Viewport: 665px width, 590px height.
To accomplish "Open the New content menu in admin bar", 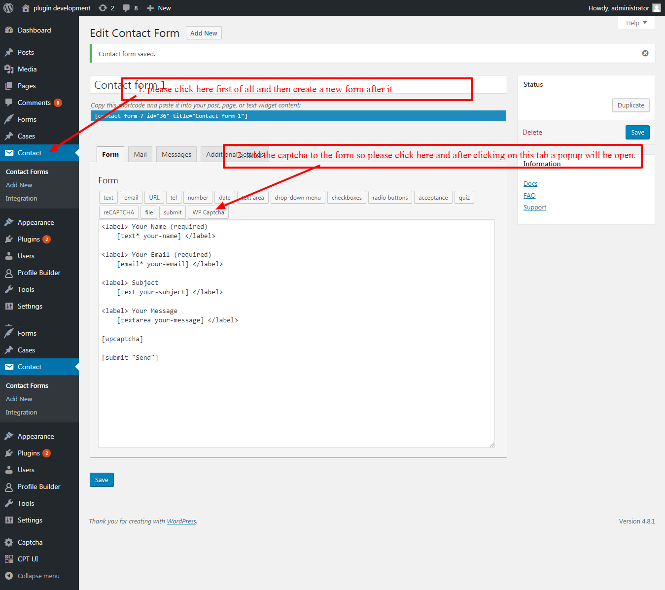I will (159, 8).
